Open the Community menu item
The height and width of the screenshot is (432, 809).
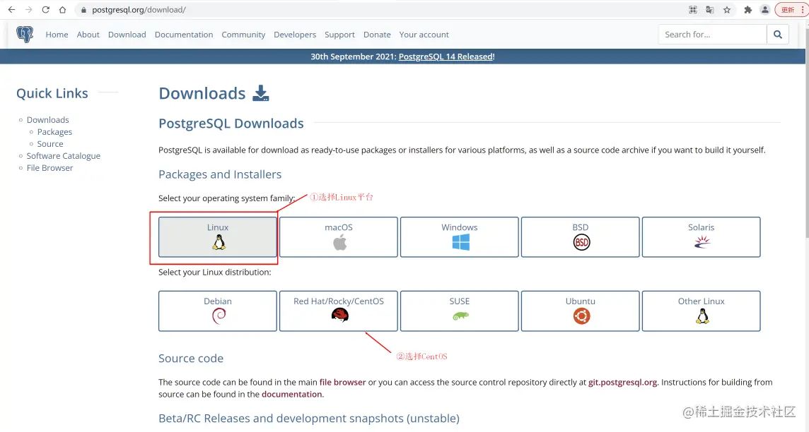(243, 35)
